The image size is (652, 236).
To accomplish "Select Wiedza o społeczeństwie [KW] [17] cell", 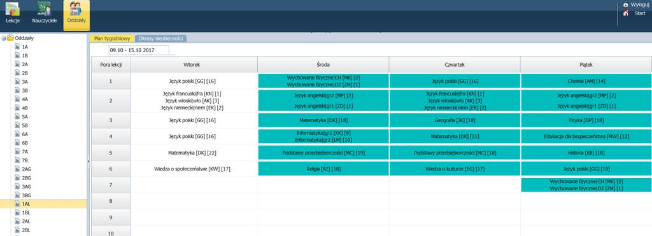I will (x=194, y=169).
